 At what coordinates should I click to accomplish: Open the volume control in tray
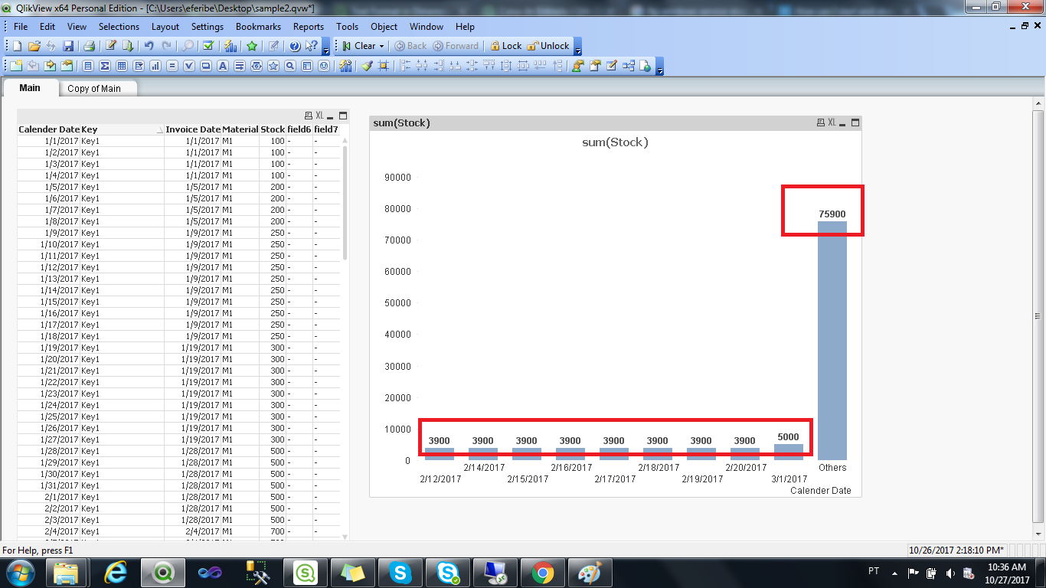(x=950, y=573)
